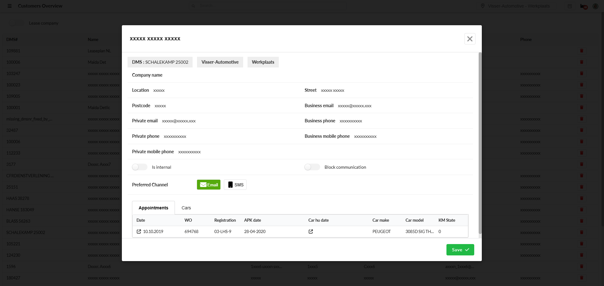604x286 pixels.
Task: Open notifications with red badge
Action: coord(583,6)
